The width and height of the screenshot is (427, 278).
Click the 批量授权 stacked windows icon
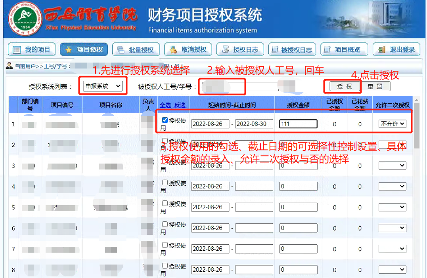coord(121,50)
